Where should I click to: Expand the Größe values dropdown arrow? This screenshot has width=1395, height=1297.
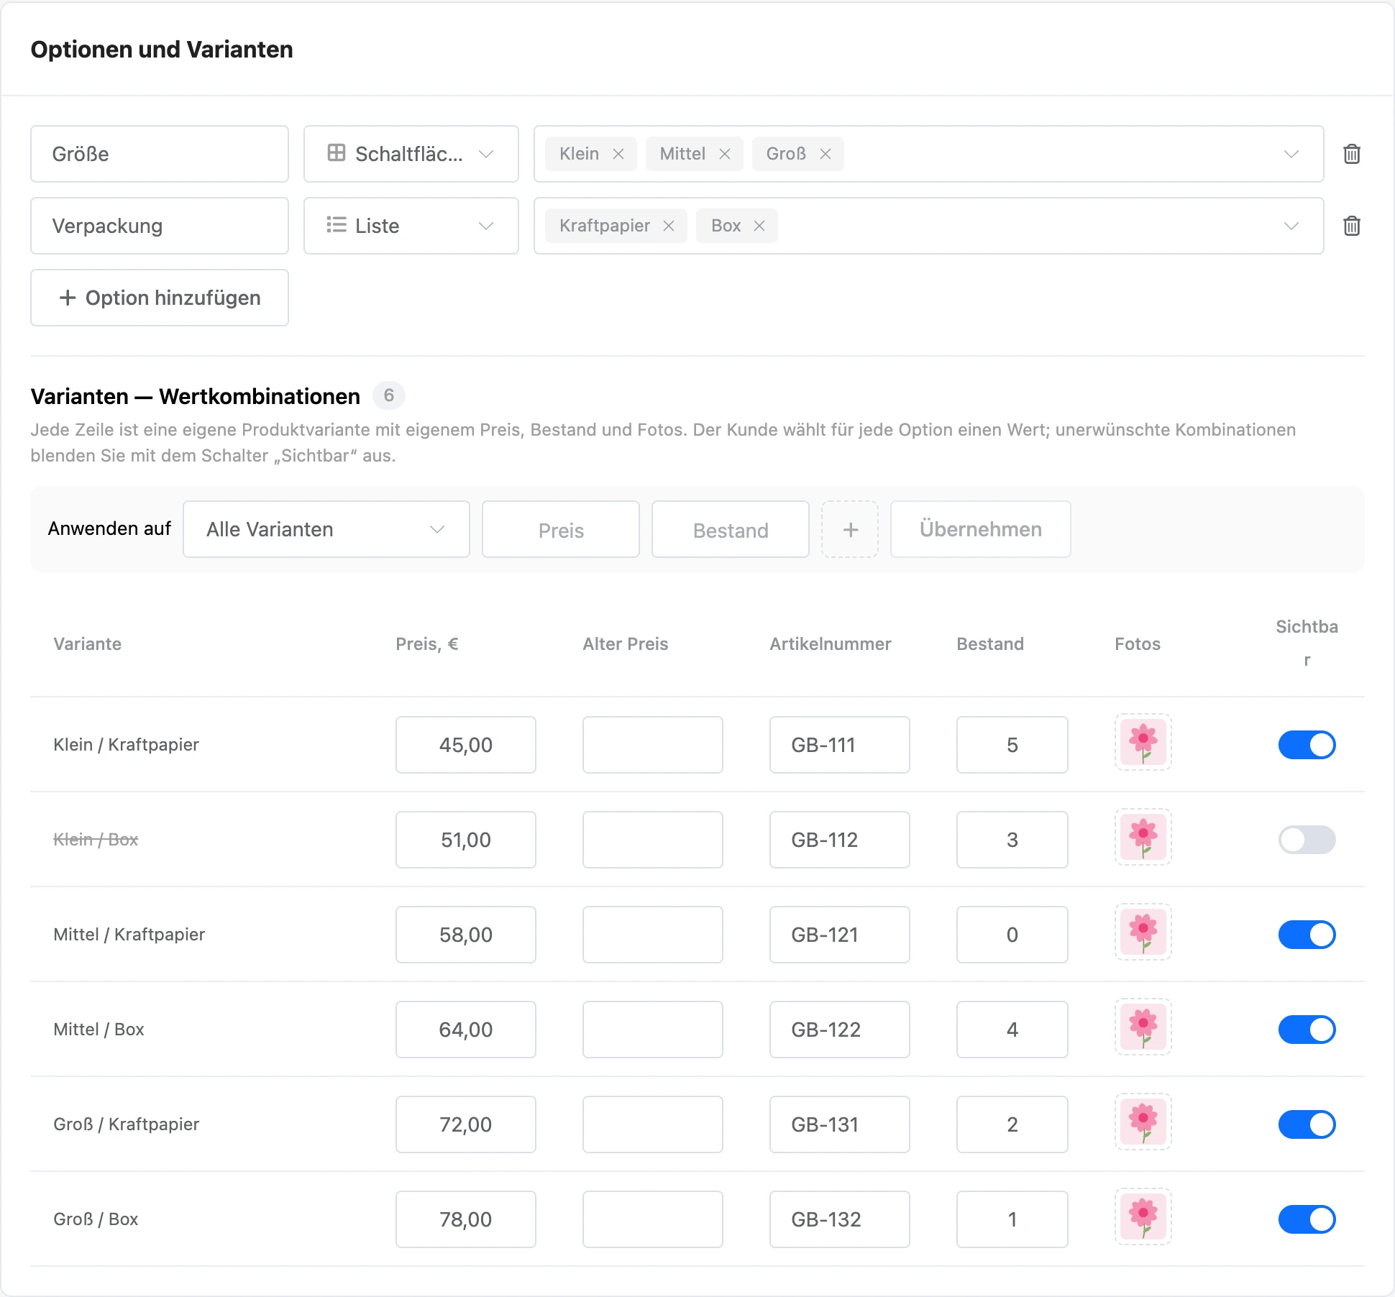[1291, 154]
